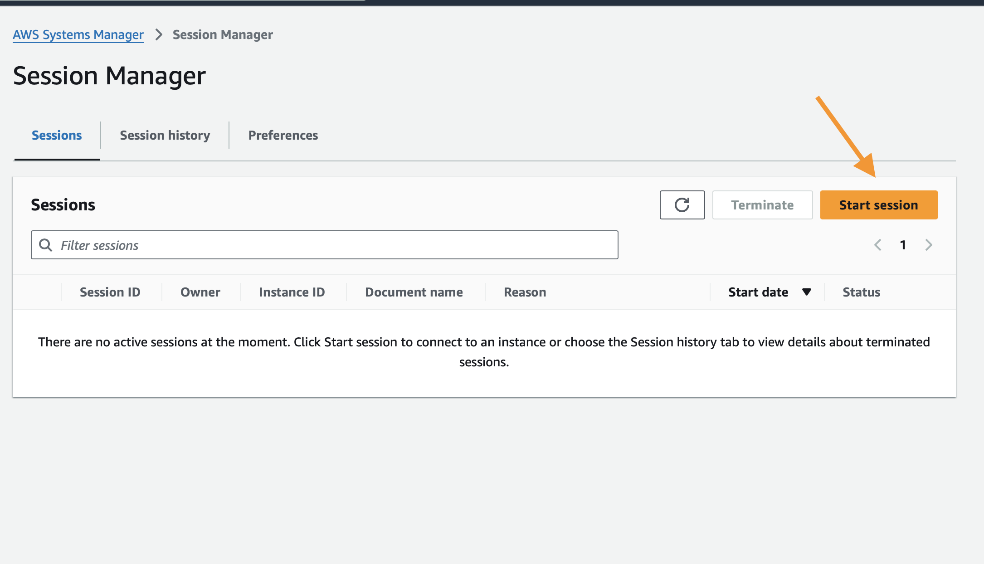Click Session Manager breadcrumb text
The height and width of the screenshot is (564, 984).
coord(223,34)
